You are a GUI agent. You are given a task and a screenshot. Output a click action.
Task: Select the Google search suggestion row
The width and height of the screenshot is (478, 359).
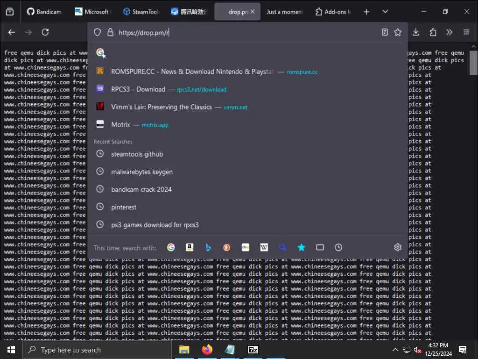click(247, 53)
